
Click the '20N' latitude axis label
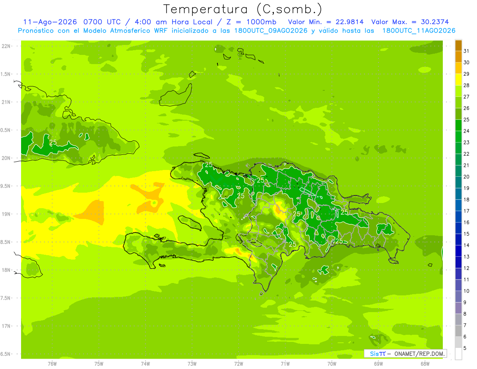(6, 158)
